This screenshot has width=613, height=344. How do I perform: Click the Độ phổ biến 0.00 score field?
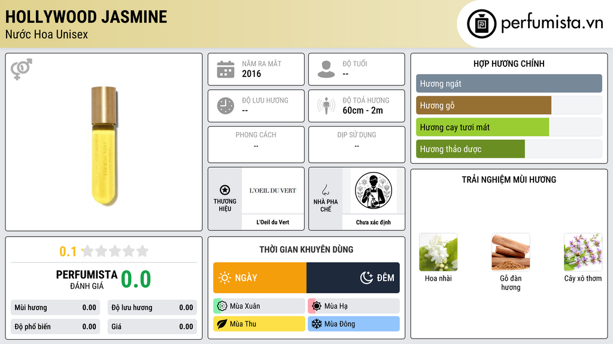click(55, 327)
